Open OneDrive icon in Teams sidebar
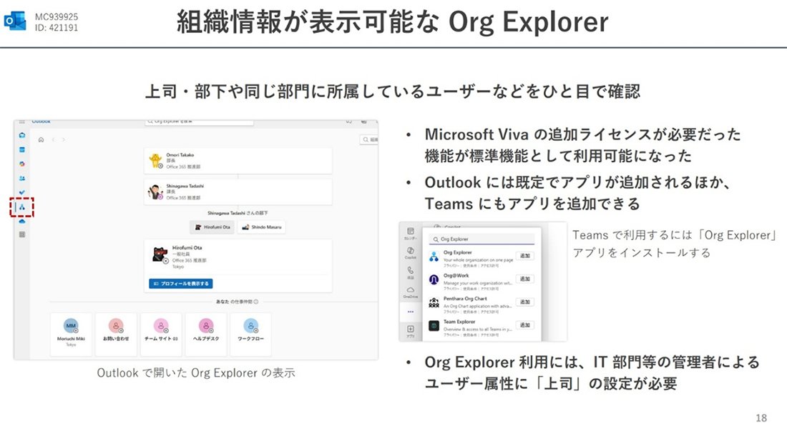Viewport: 787px width, 436px height. click(x=411, y=292)
